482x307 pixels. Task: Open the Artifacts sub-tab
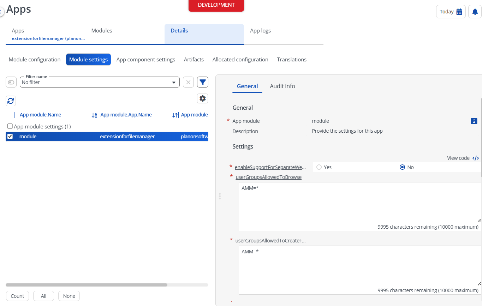point(194,60)
